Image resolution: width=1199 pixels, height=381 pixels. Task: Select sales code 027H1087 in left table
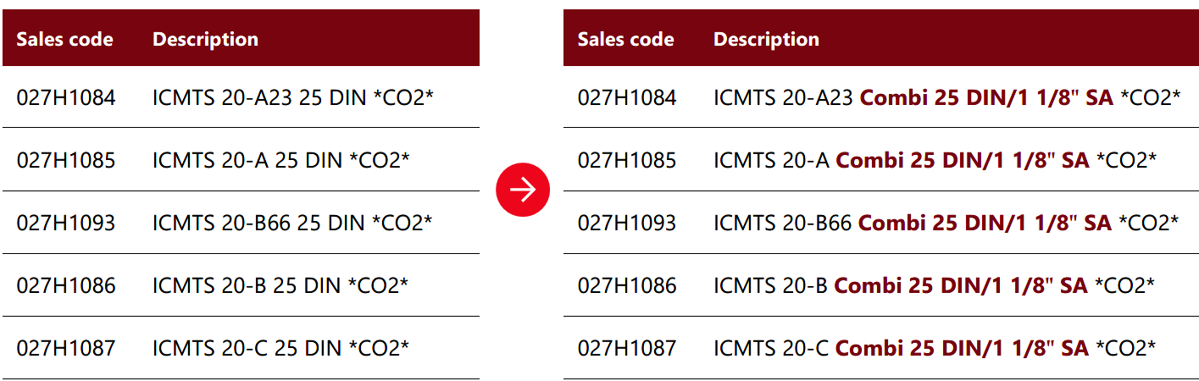66,348
